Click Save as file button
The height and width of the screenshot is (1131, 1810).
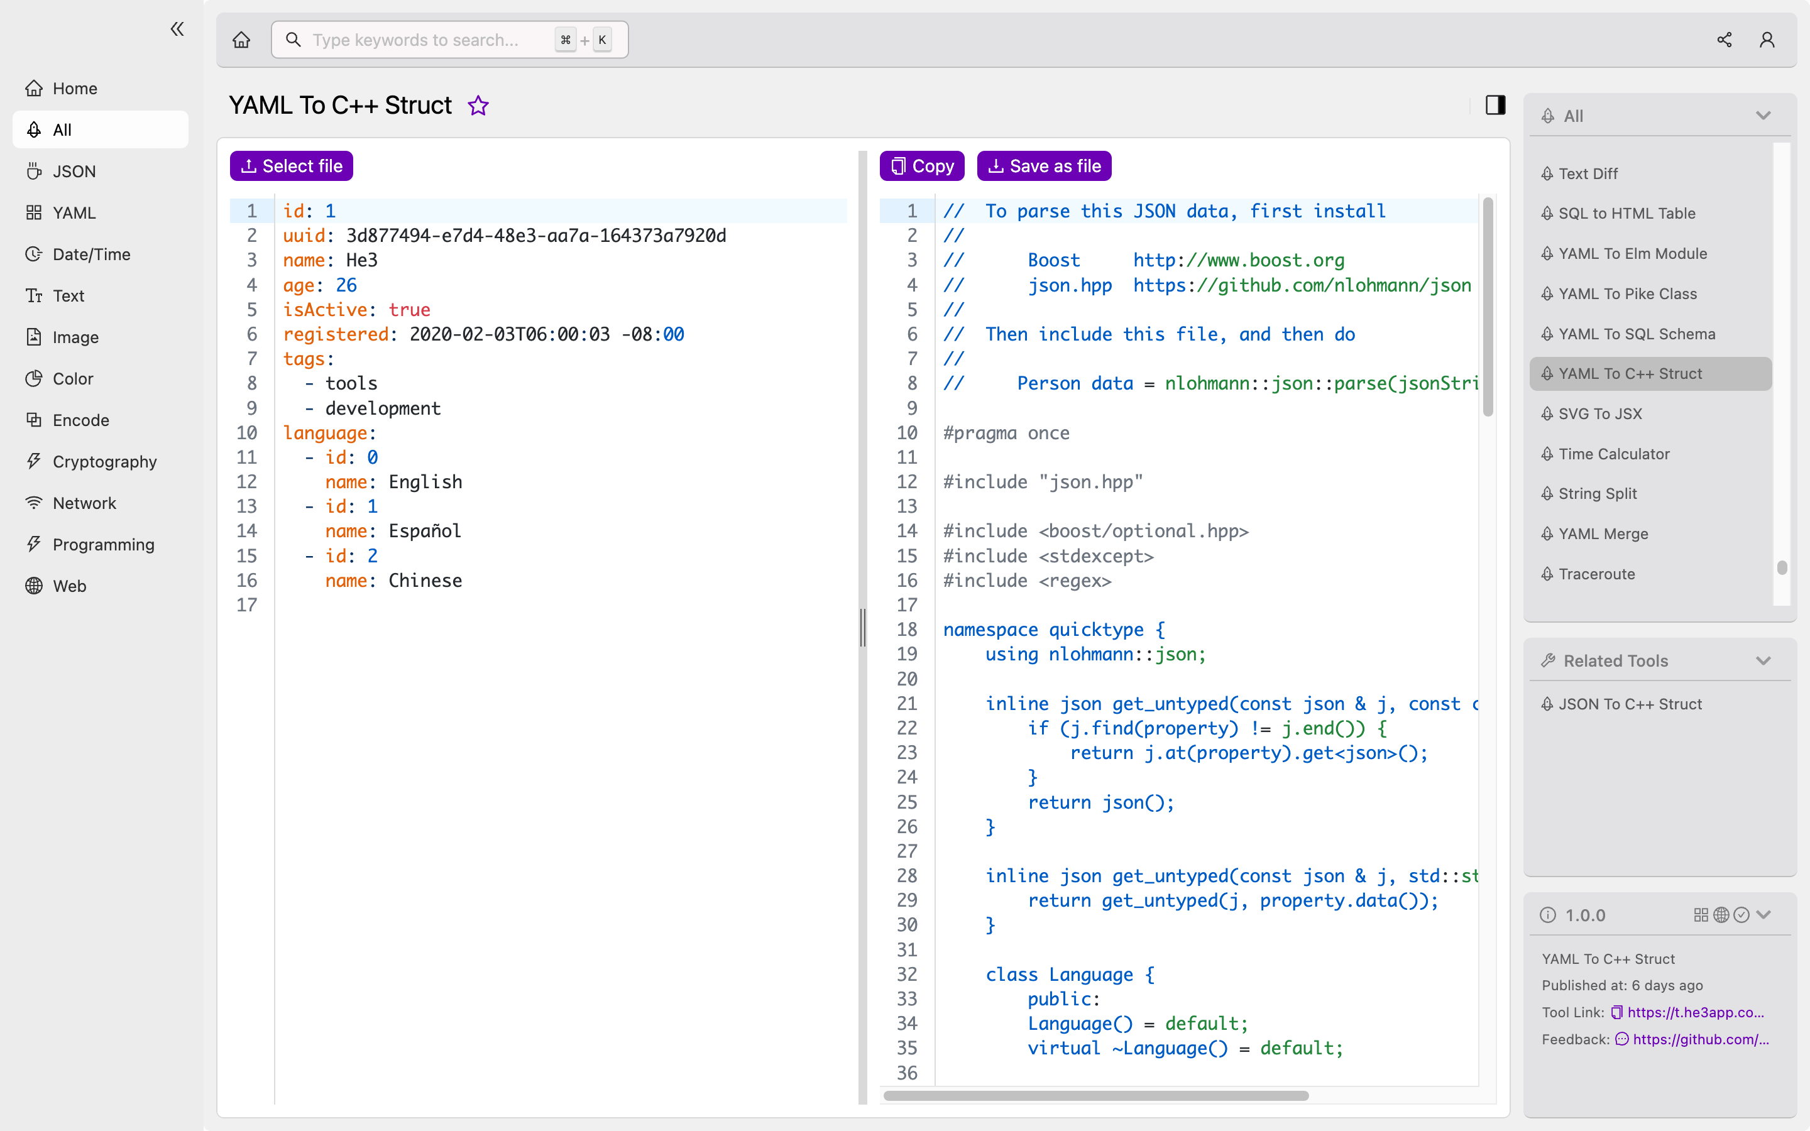[1044, 166]
